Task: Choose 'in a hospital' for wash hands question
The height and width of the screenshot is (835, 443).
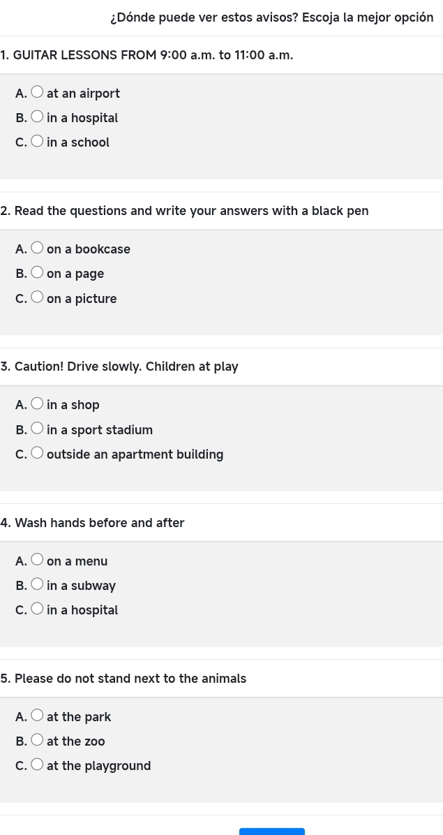Action: pos(38,609)
